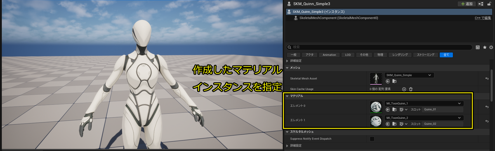Use selected asset arrow for エレメント 0
495x151 pixels.
pyautogui.click(x=388, y=109)
